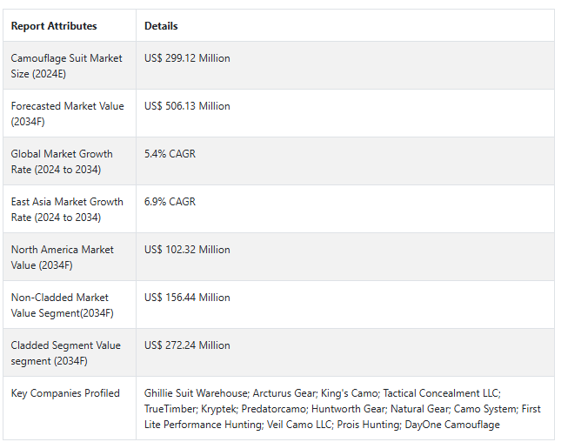Click the US$ 506.13 Million value
Screen dimensions: 561x442
[187, 106]
